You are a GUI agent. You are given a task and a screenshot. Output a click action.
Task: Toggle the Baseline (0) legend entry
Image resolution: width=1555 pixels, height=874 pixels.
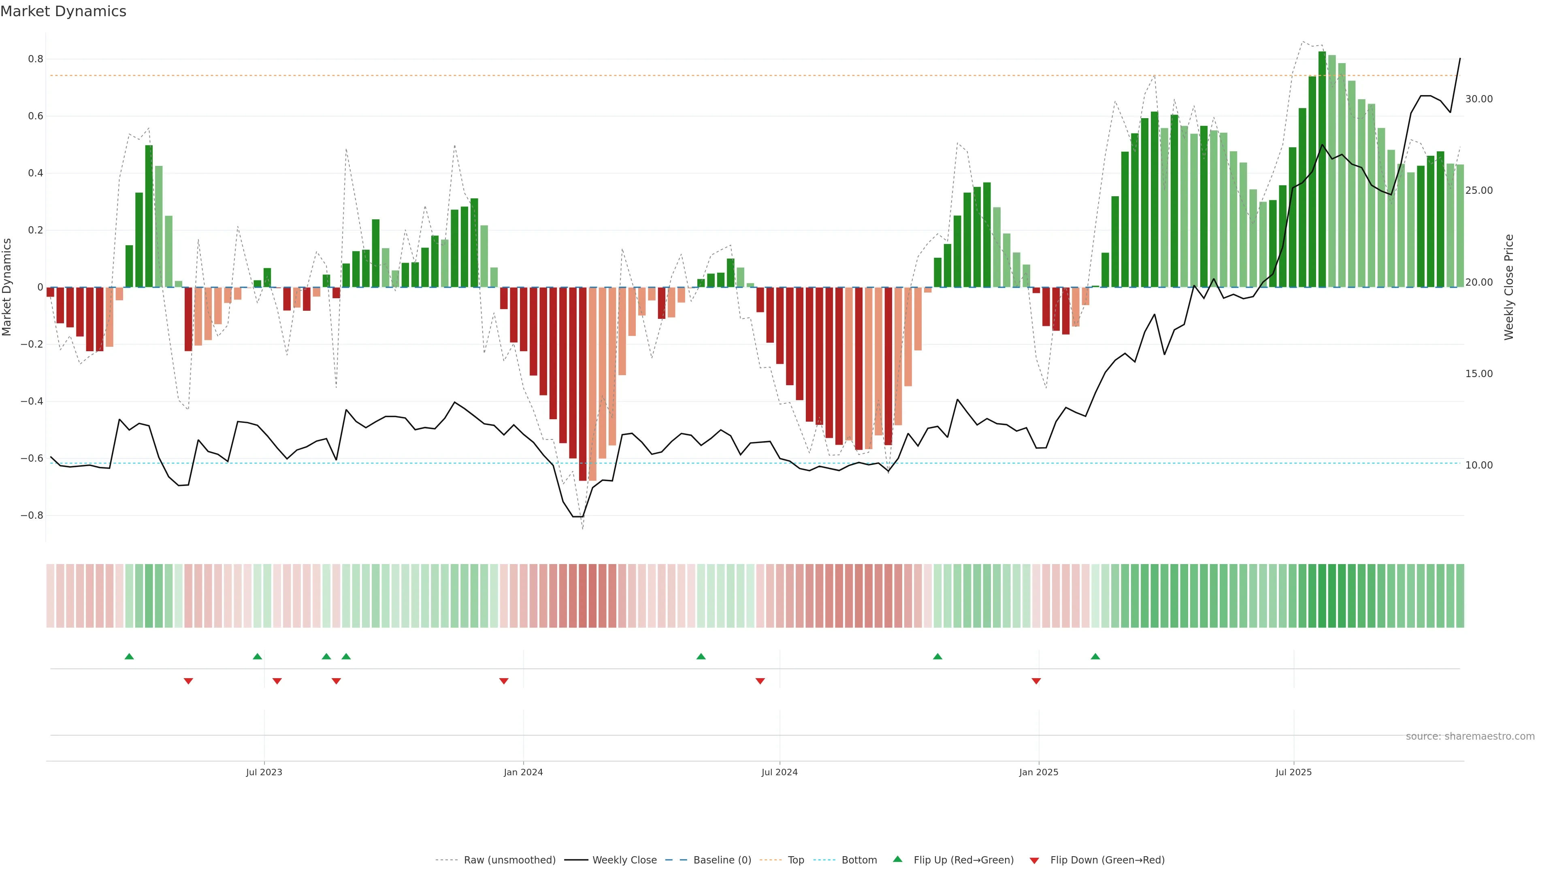(721, 860)
